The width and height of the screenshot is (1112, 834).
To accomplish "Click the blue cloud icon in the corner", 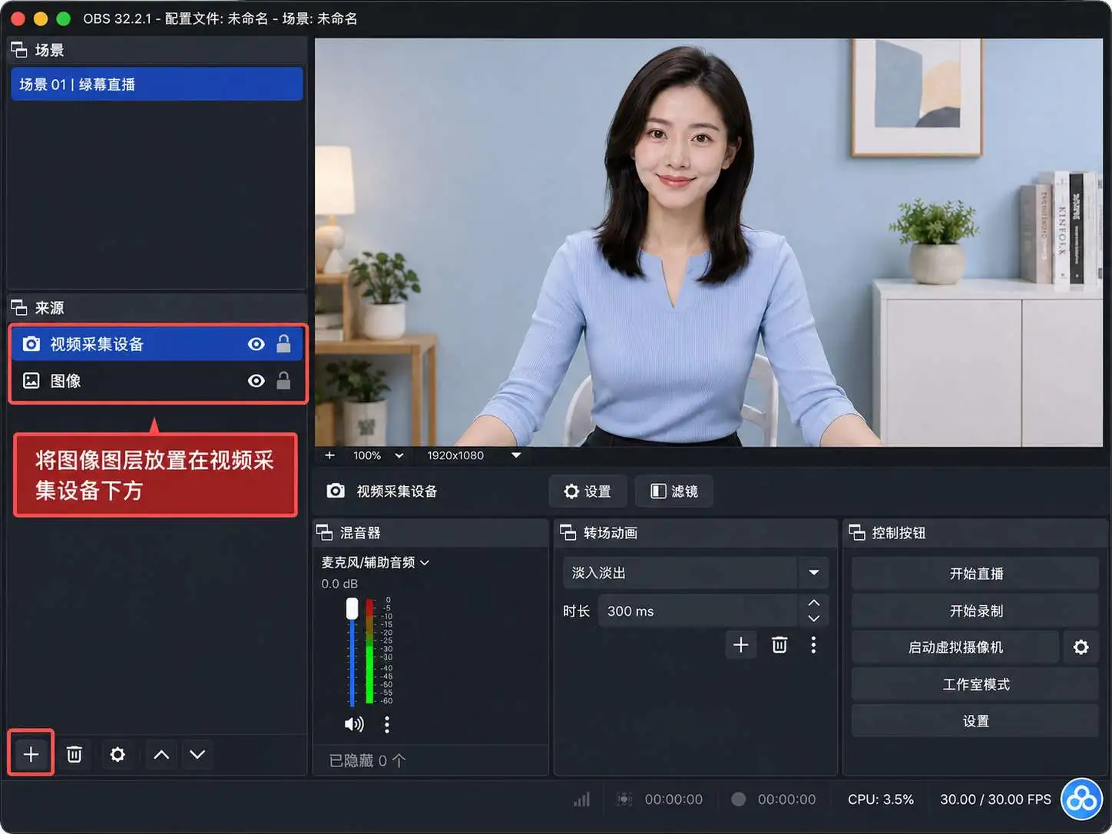I will point(1081,799).
